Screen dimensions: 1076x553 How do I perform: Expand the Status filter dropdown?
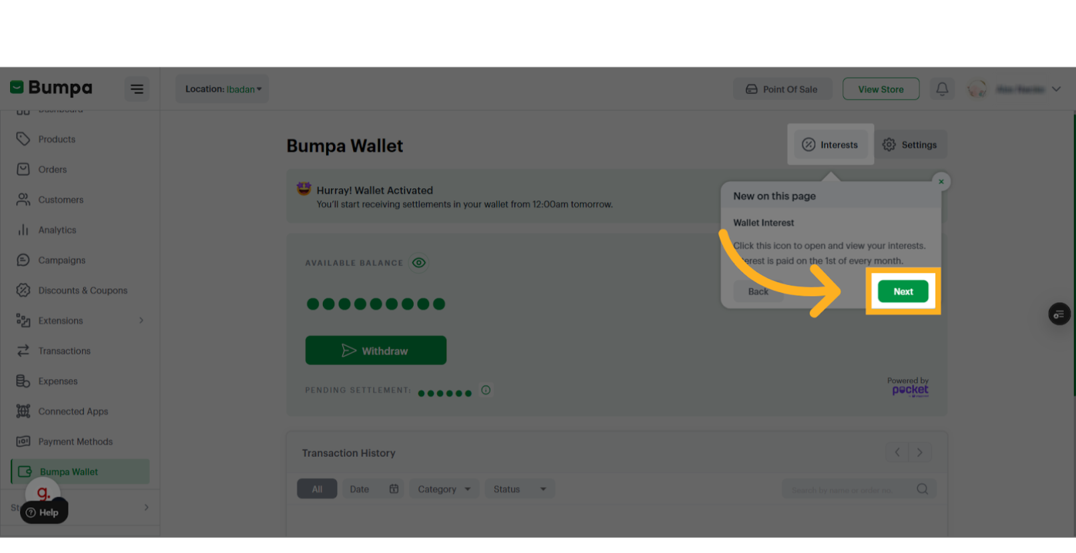[x=520, y=489]
